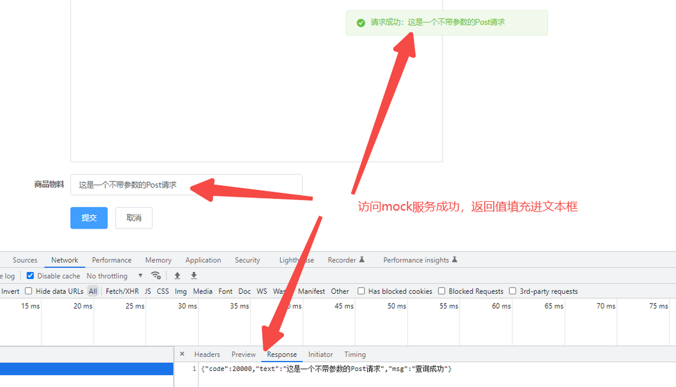Open the Recorder panel tab

346,260
